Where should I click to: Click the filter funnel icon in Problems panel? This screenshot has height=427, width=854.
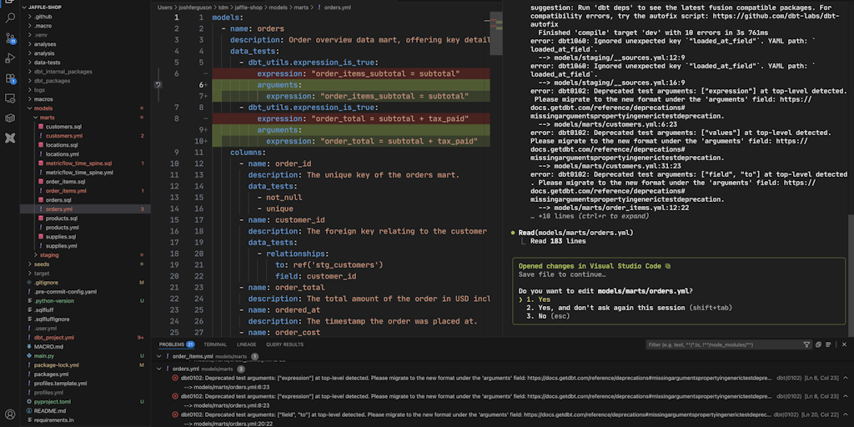(x=806, y=344)
